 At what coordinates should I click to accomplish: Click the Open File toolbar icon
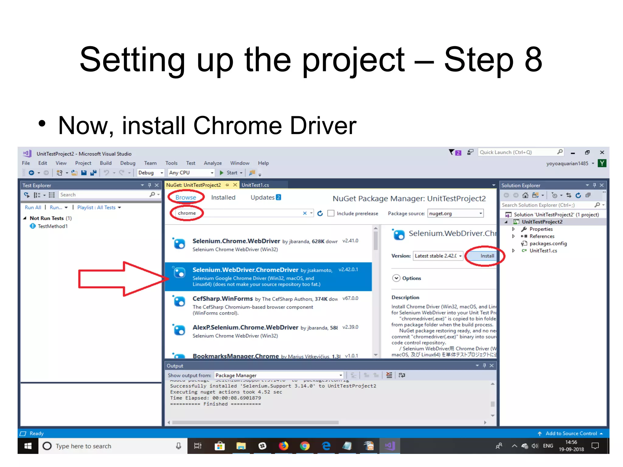click(x=74, y=173)
